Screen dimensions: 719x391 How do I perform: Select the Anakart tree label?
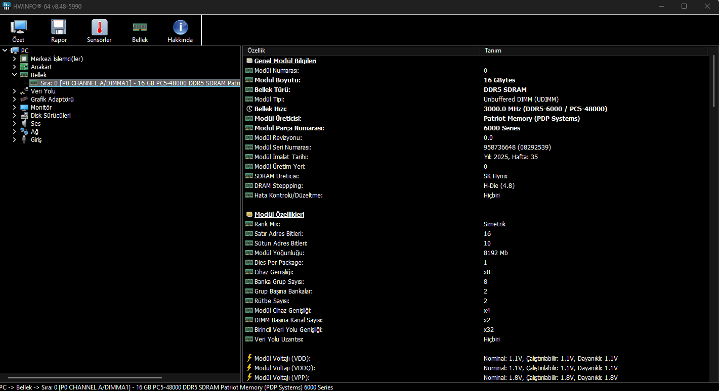point(41,67)
